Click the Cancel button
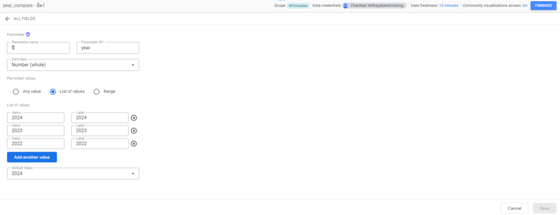 514,208
